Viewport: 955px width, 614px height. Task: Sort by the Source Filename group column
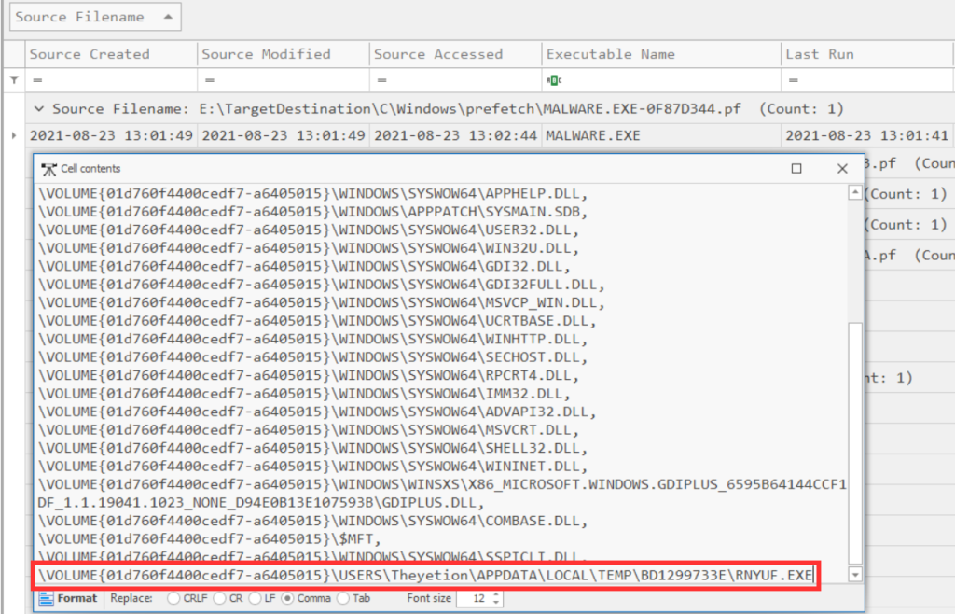tap(95, 17)
